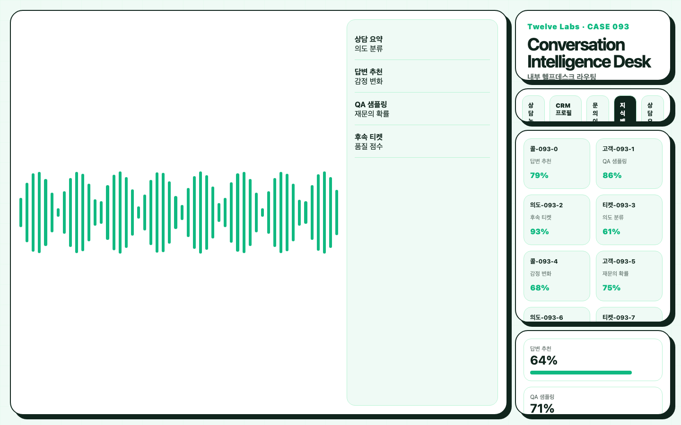Select the 티켓-093-7 card

coord(629,314)
